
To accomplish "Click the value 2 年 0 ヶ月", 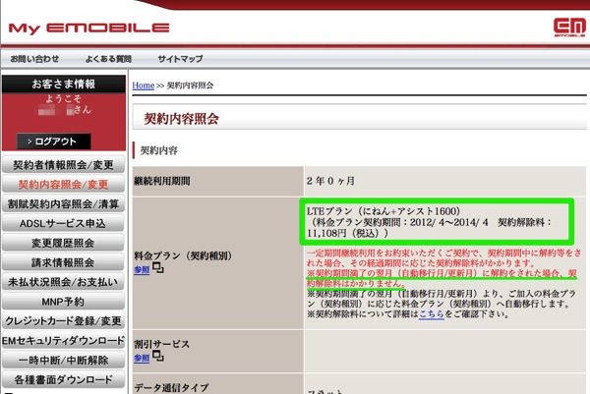I will 330,181.
